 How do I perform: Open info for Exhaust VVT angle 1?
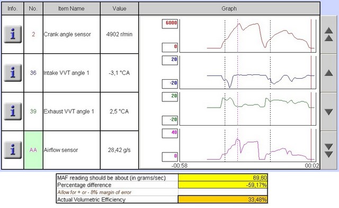pos(13,111)
